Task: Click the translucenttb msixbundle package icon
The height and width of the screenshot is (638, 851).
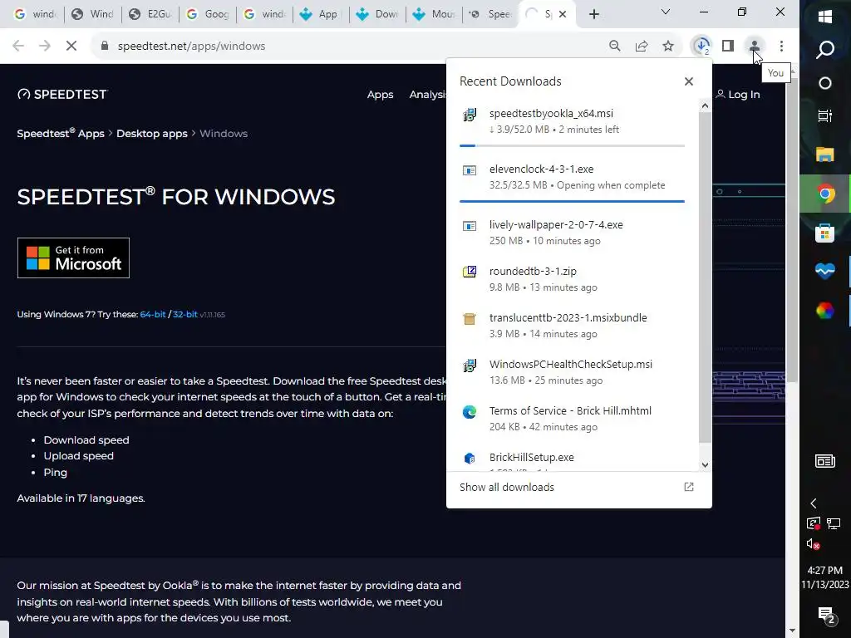Action: point(470,319)
